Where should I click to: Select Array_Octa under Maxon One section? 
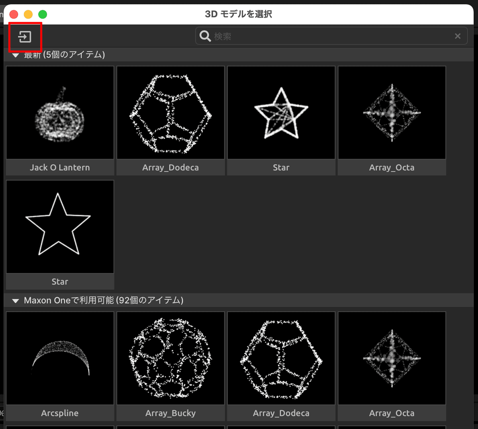point(392,358)
